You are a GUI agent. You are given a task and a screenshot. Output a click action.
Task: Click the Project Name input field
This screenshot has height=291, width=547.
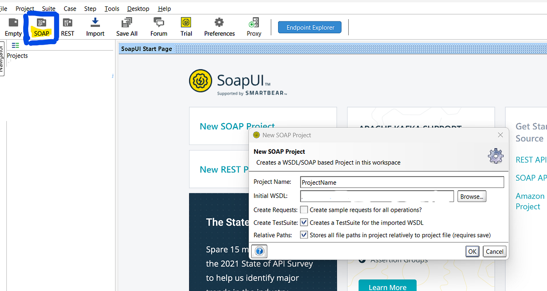401,182
